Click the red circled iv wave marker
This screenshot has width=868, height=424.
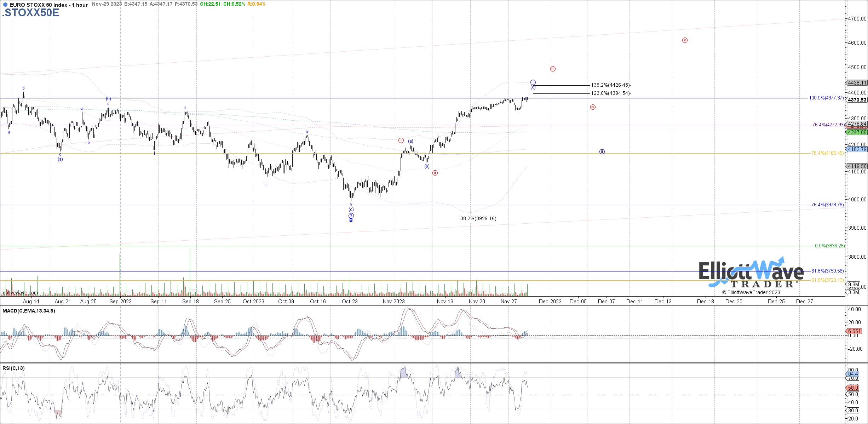click(593, 107)
